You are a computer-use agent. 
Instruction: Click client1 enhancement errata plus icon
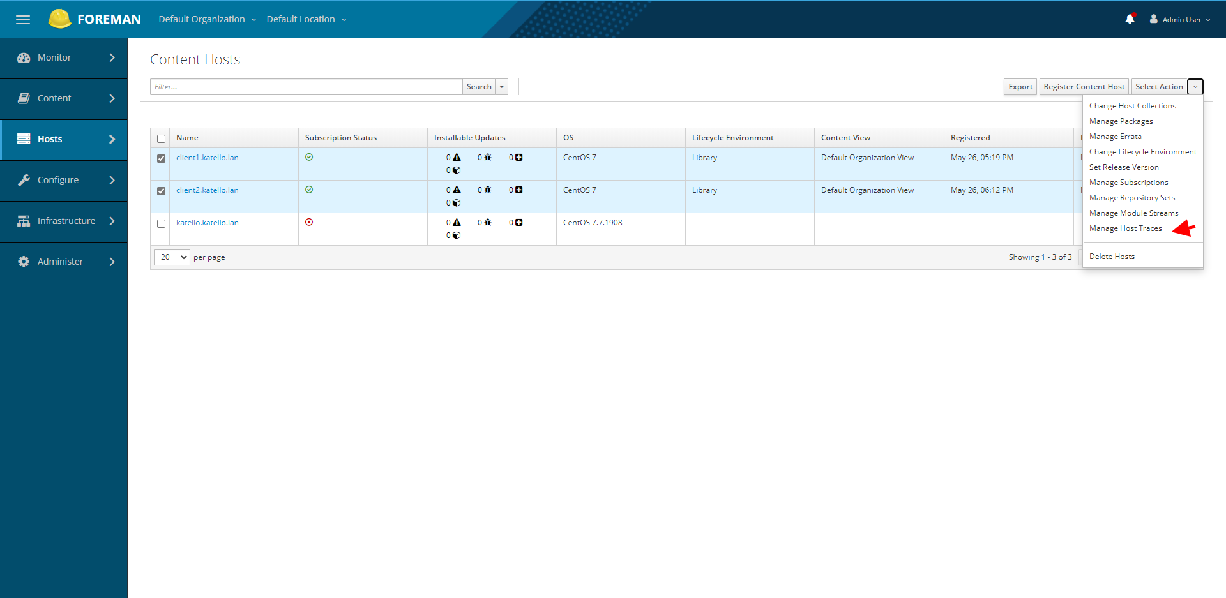tap(518, 157)
